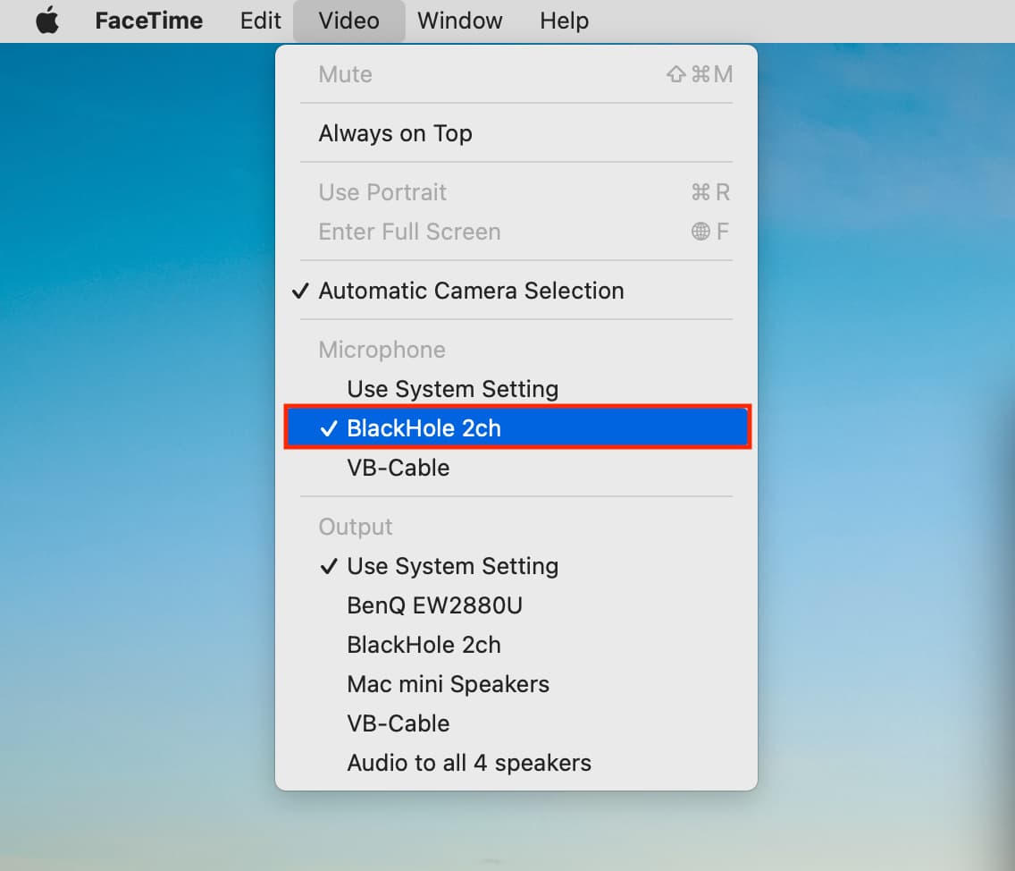
Task: Click Enter Full Screen menu item
Action: [516, 232]
